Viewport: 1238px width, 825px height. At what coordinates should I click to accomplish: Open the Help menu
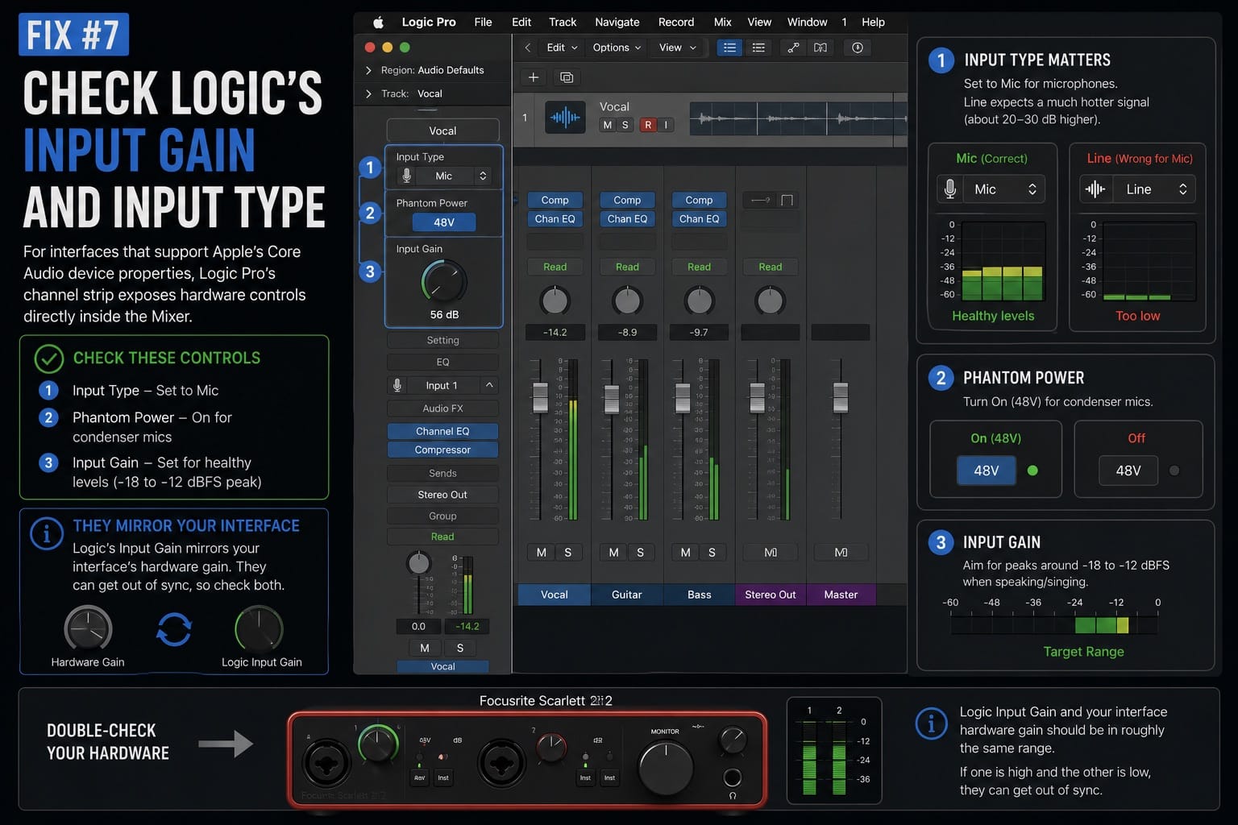click(873, 22)
